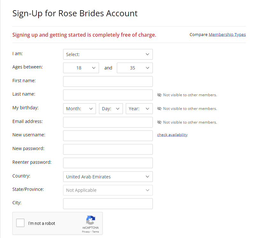The width and height of the screenshot is (256, 238).
Task: Open the reCAPTCHA Terms link
Action: point(96,232)
